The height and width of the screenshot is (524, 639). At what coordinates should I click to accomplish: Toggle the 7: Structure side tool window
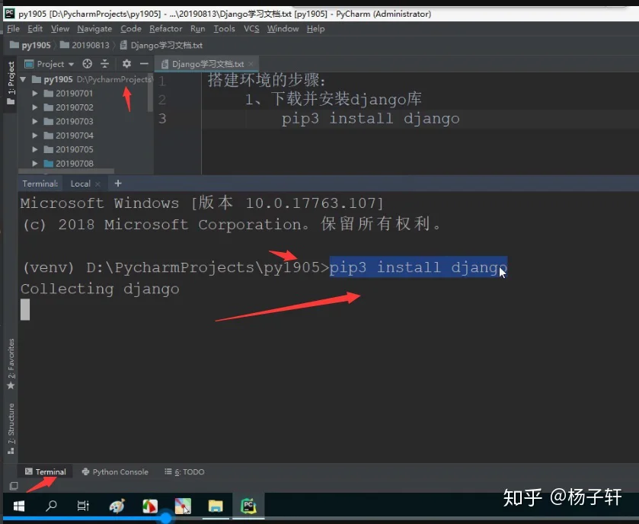tap(11, 429)
